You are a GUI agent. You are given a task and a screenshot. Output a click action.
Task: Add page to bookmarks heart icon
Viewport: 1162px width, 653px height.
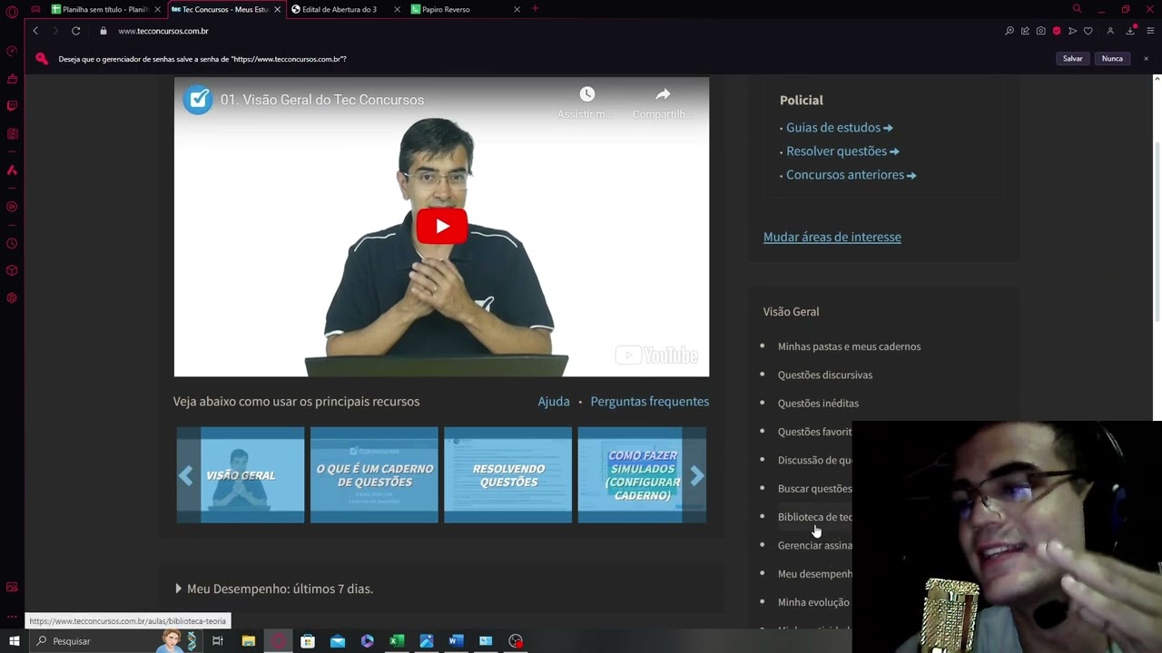[x=1088, y=31]
